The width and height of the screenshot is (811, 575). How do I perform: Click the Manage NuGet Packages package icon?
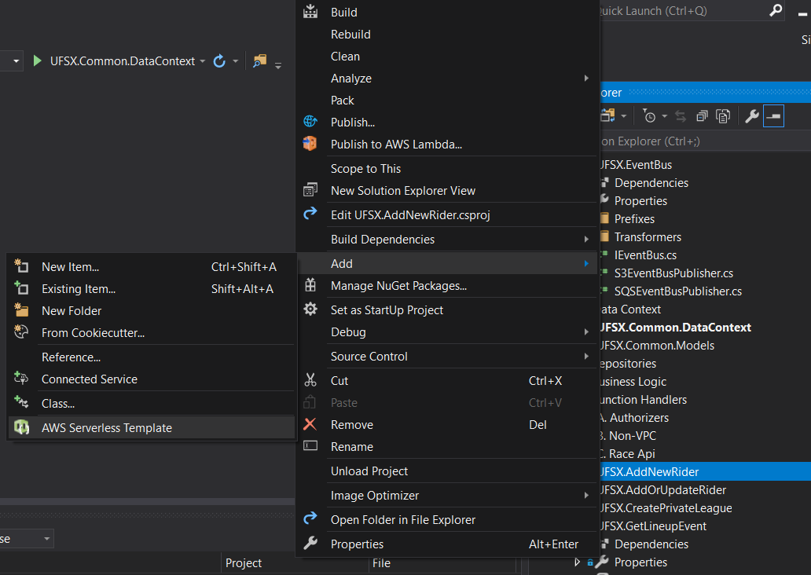click(310, 287)
